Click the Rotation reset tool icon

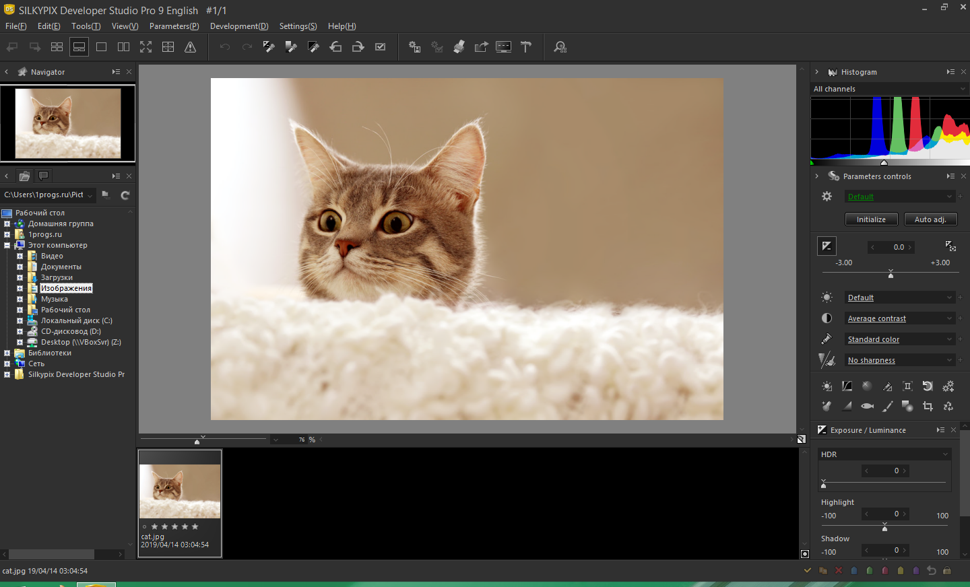point(928,386)
